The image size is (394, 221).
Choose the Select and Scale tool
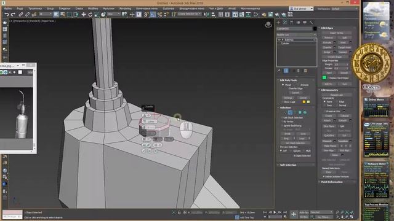[97, 15]
